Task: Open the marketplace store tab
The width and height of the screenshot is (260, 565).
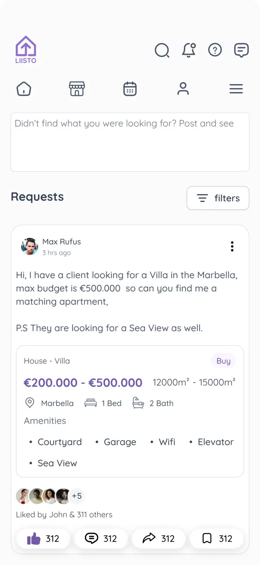Action: [x=77, y=89]
